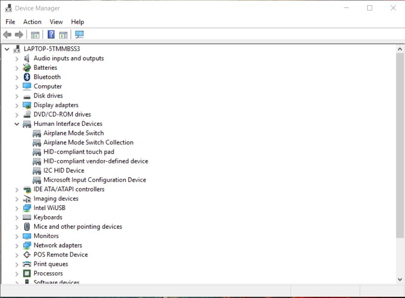Expand the Bluetooth category chevron
This screenshot has height=298, width=405.
(x=17, y=77)
